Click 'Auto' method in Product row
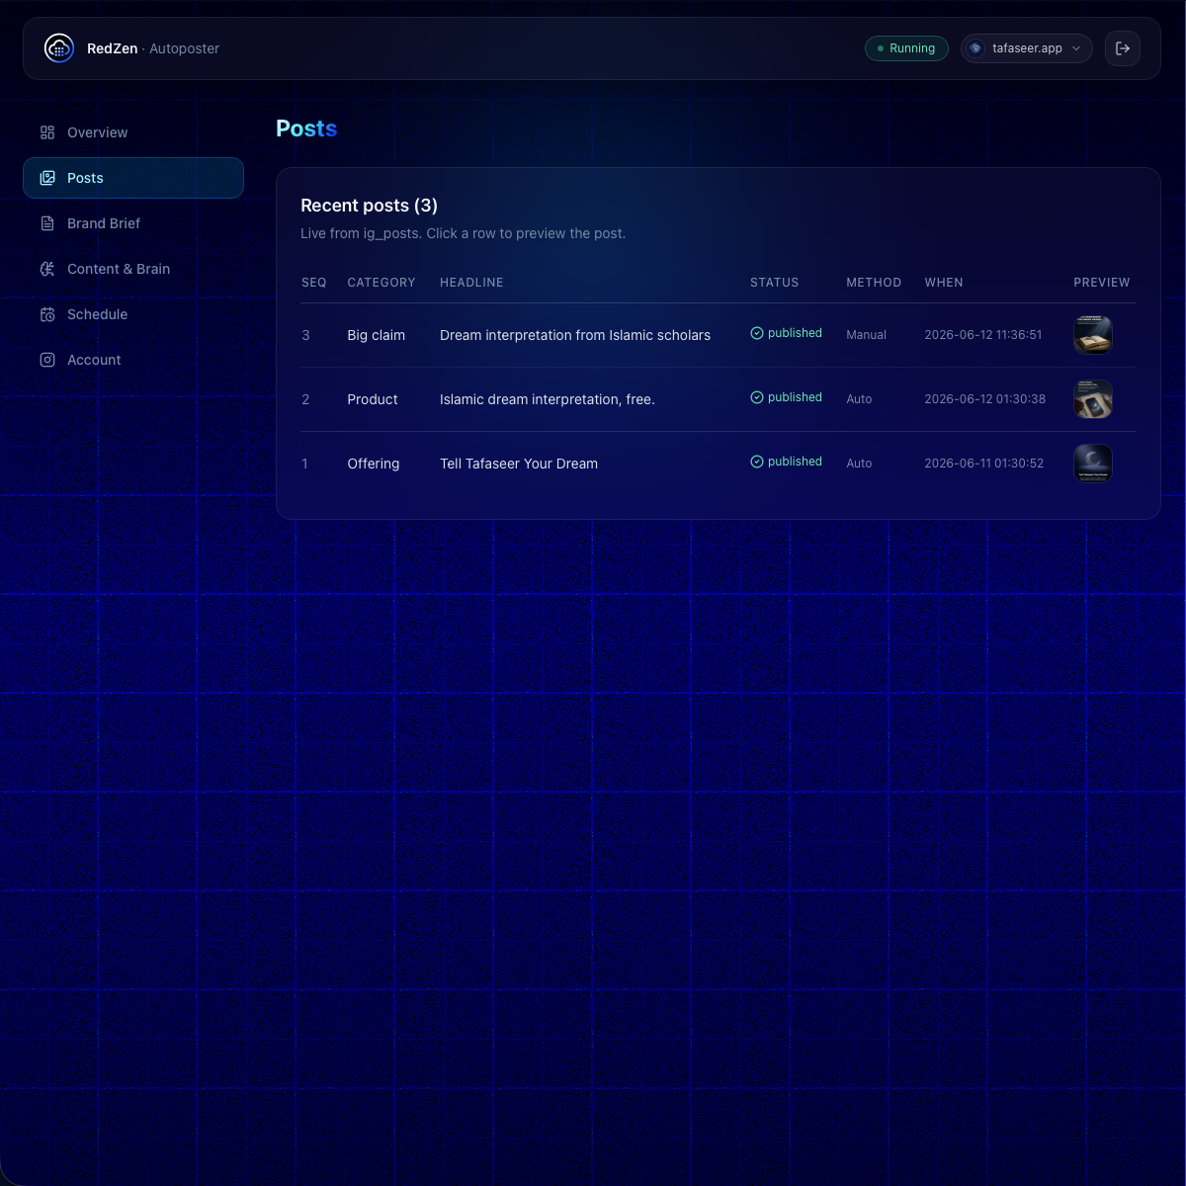The height and width of the screenshot is (1186, 1186). [859, 399]
